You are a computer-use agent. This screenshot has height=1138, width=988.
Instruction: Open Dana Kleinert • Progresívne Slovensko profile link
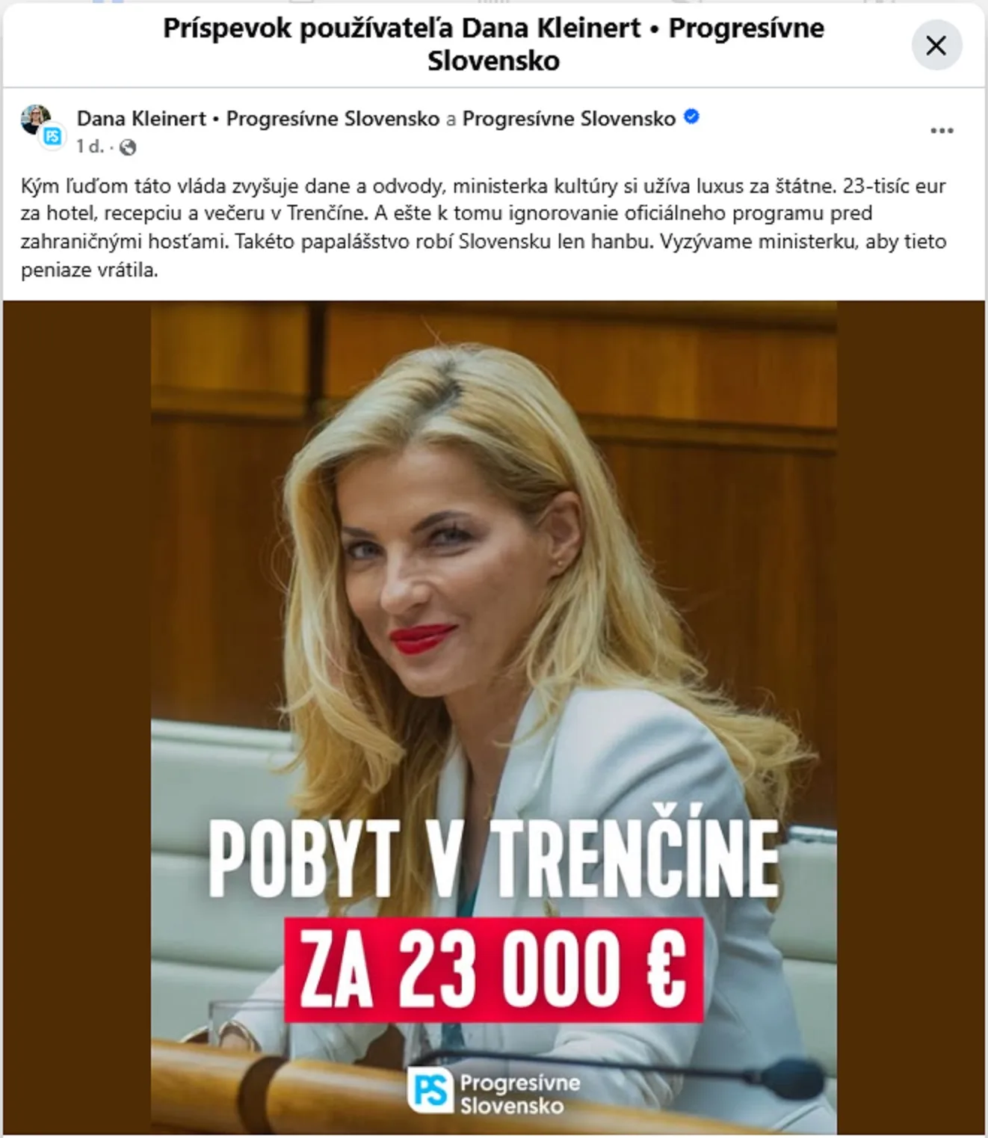click(x=258, y=118)
